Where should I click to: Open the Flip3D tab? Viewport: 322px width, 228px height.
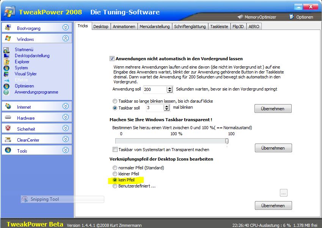click(238, 27)
